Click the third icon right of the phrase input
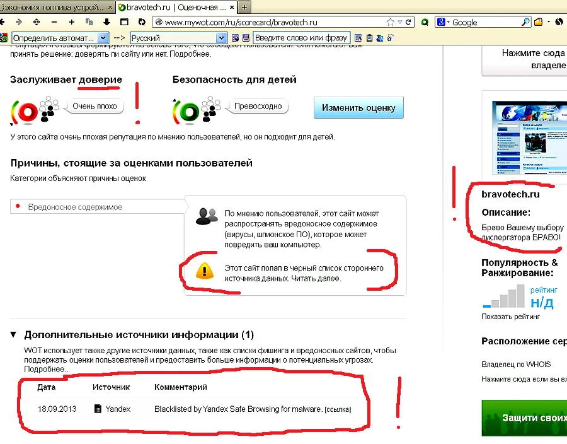Viewport: 567px width, 444px height. (380, 38)
